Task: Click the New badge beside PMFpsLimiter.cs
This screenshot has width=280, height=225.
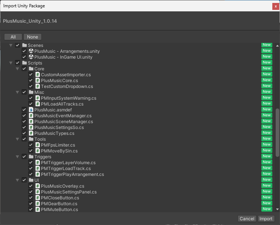Action: tap(266, 144)
